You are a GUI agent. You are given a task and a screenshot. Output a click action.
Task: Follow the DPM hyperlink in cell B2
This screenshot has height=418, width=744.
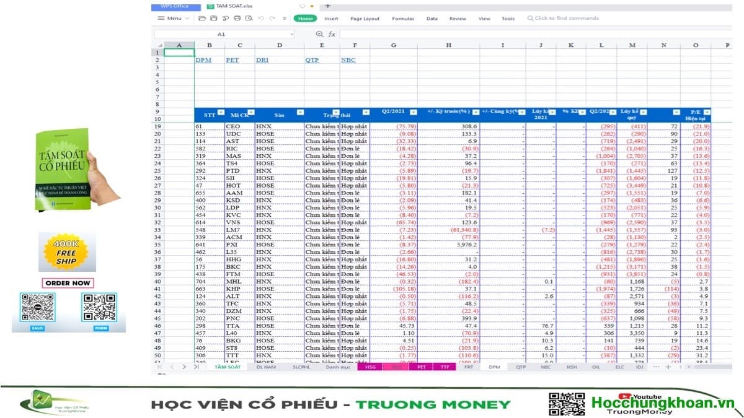[203, 60]
